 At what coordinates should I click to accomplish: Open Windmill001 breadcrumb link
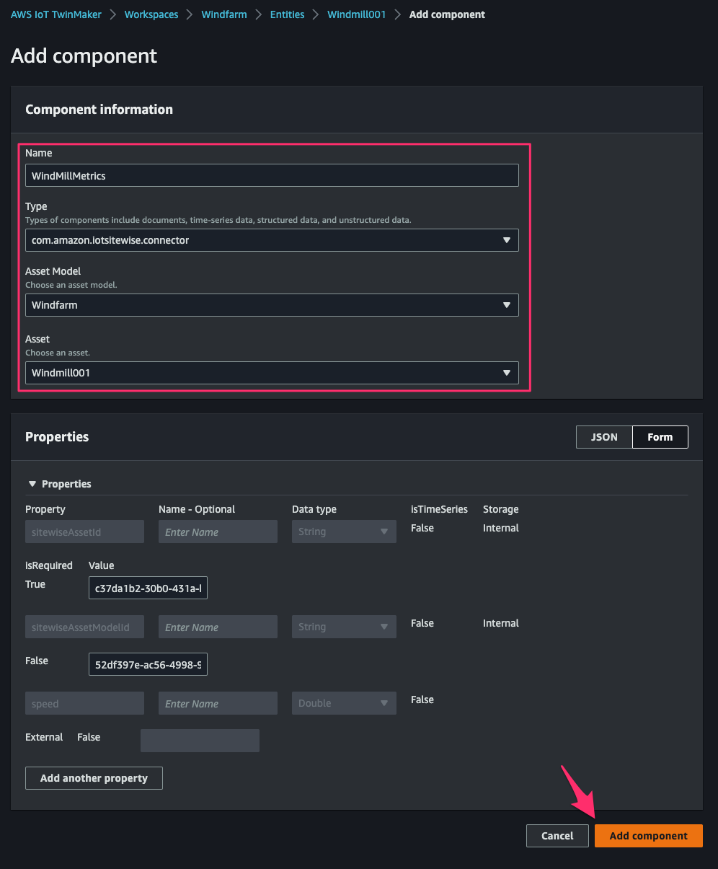357,14
